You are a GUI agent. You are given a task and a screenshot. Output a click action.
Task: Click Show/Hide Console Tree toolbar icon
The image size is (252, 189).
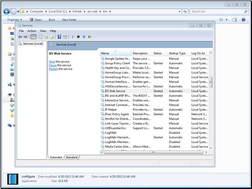click(x=34, y=37)
